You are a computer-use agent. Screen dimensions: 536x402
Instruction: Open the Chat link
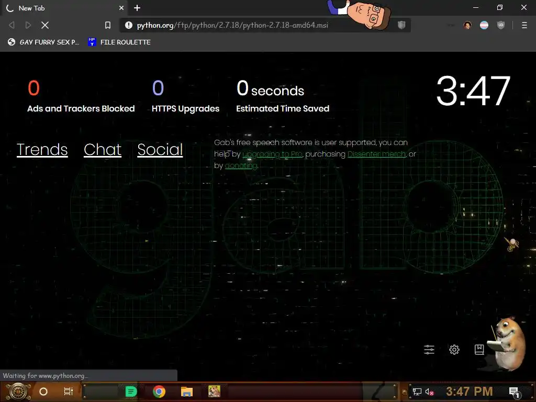click(103, 149)
